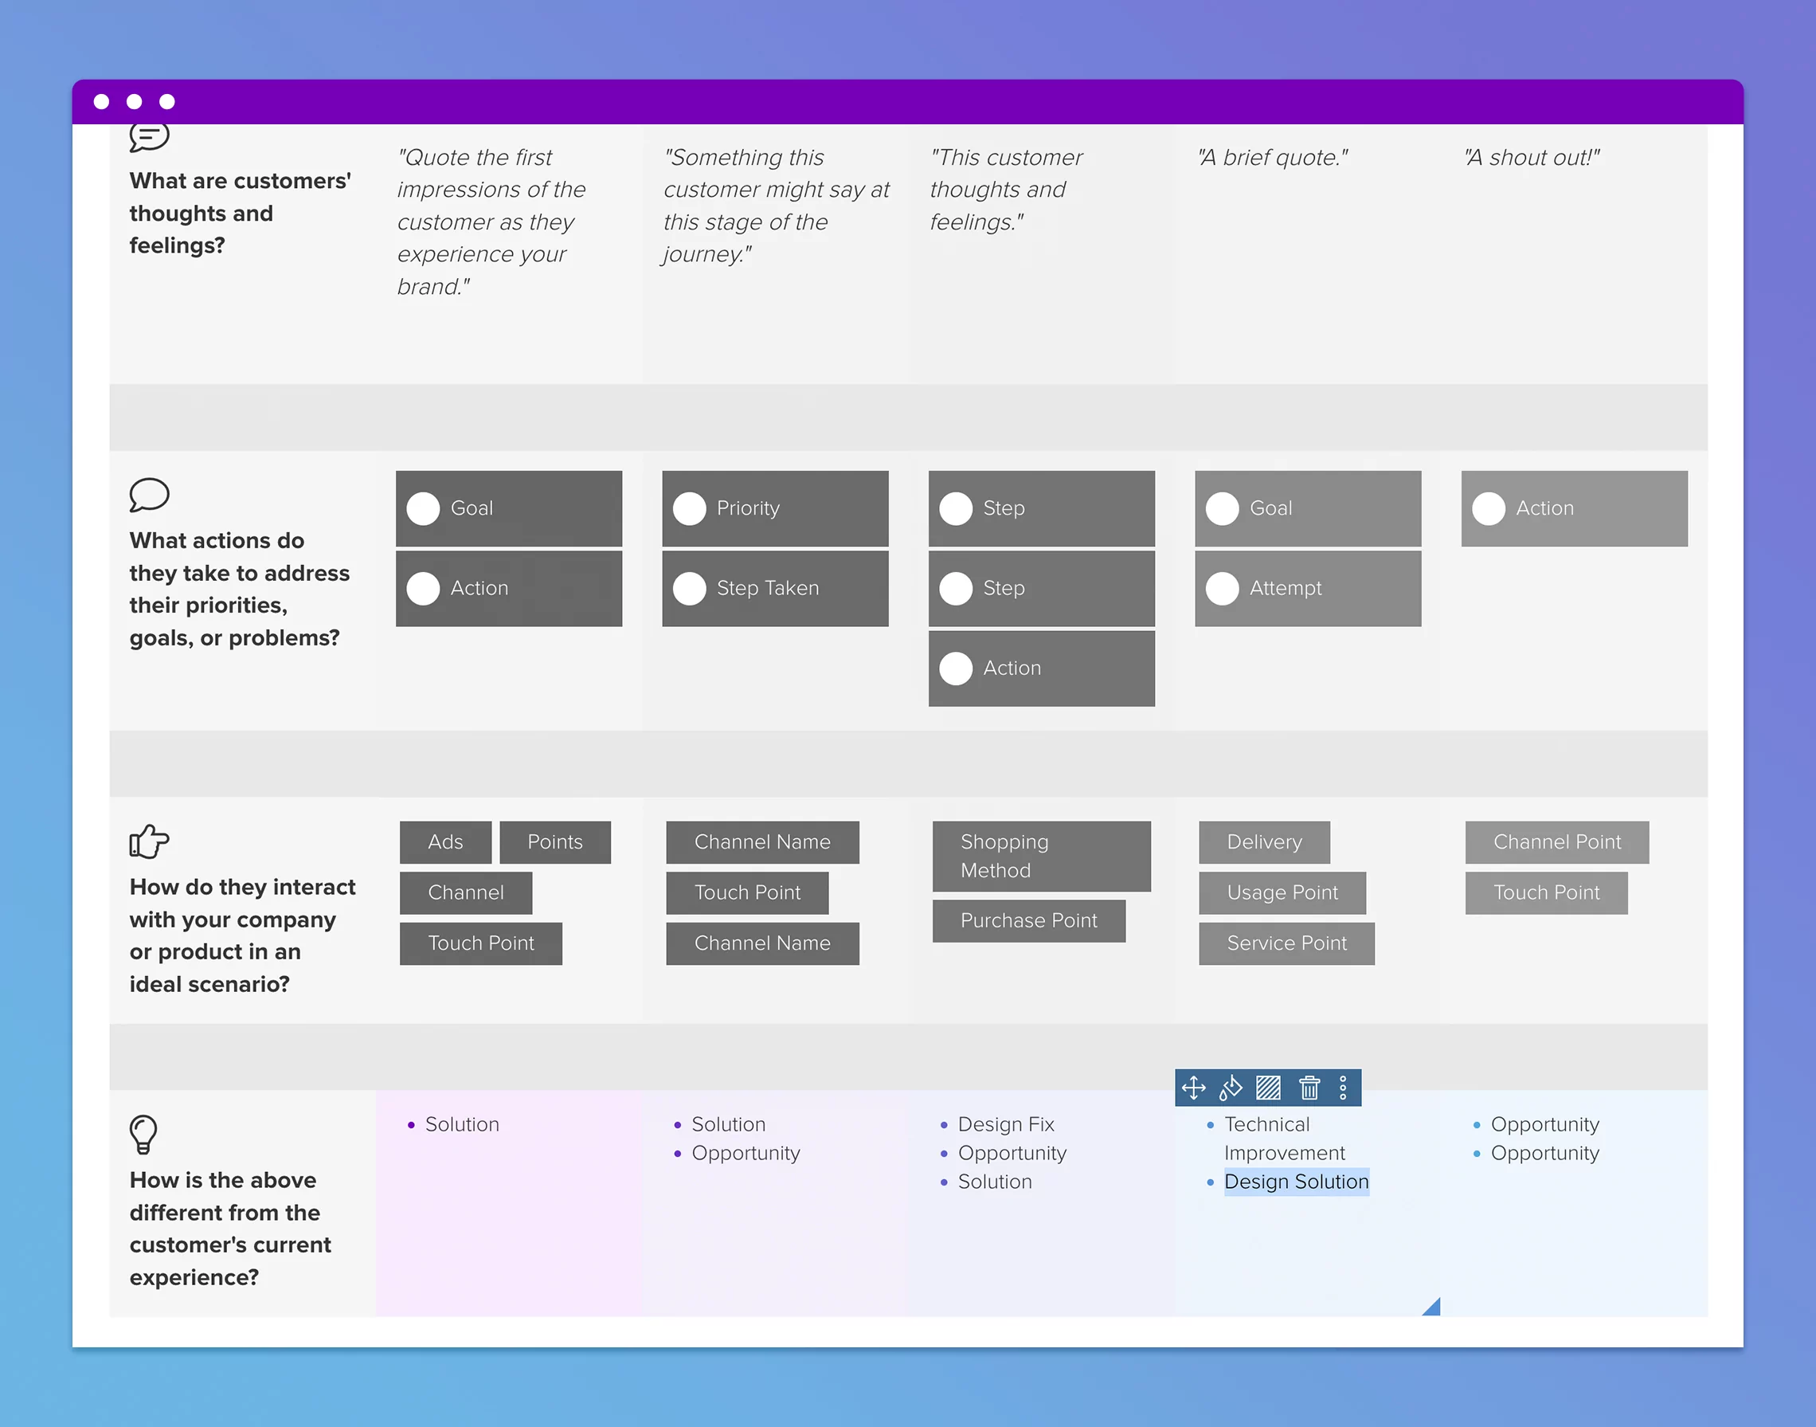Select the Attempt radio button
The height and width of the screenshot is (1427, 1816).
point(1222,588)
